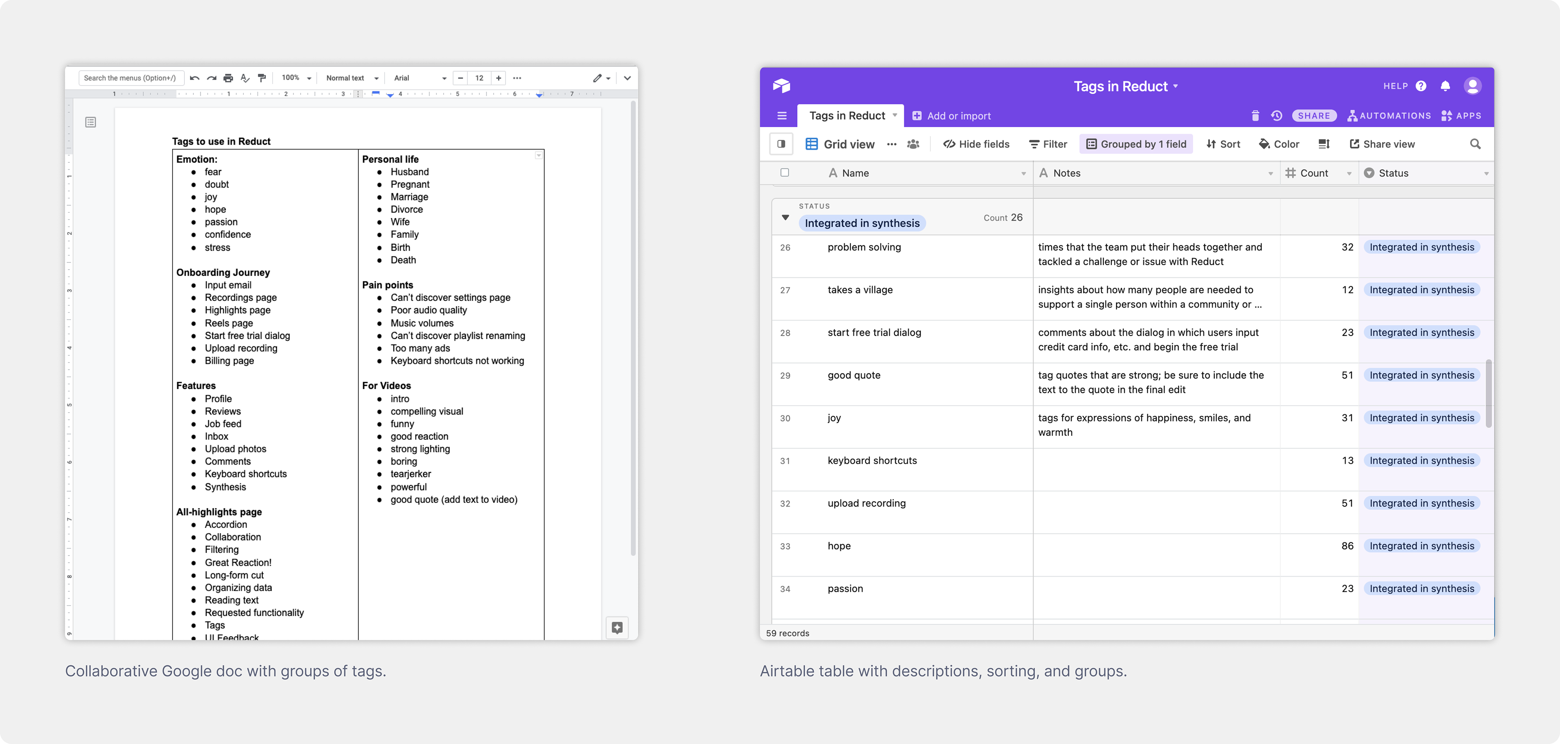Open the help question mark icon
The height and width of the screenshot is (744, 1560).
[1421, 86]
